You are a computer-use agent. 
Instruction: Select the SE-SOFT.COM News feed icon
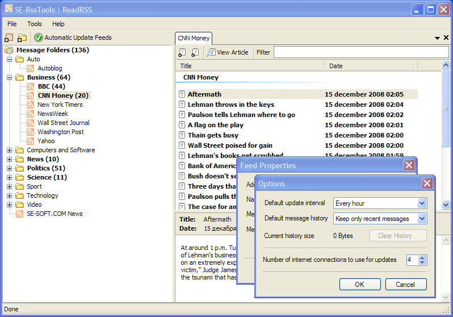click(x=20, y=214)
